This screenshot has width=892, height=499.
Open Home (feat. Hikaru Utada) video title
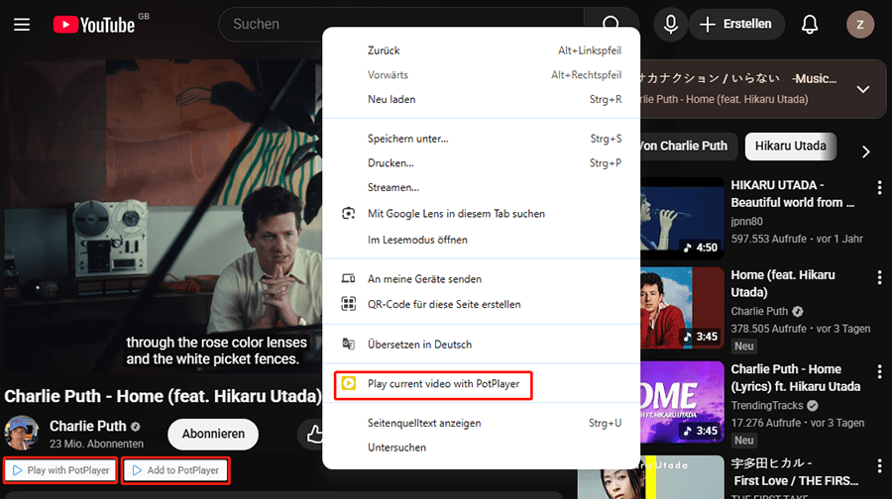[783, 283]
